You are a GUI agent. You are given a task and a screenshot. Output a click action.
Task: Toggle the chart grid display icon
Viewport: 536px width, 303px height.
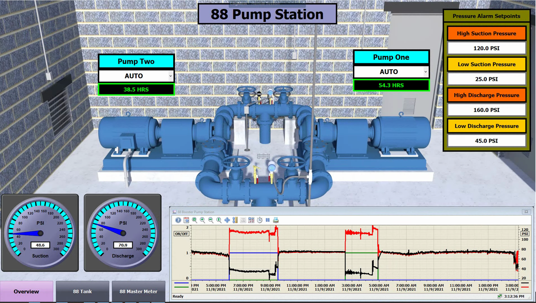251,220
